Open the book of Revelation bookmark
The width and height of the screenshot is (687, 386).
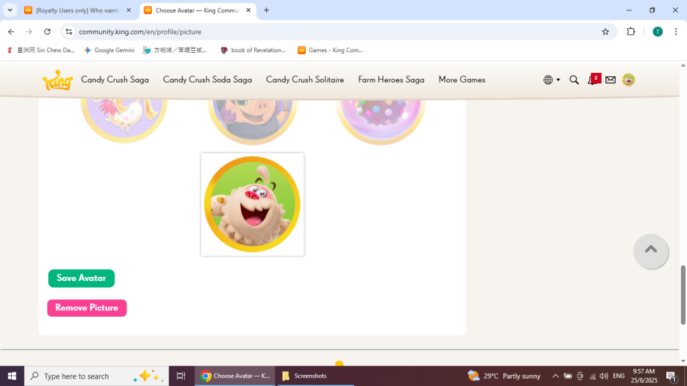pos(253,50)
